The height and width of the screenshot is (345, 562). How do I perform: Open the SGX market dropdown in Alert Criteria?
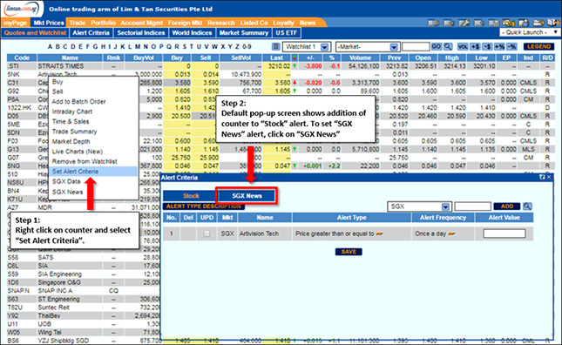(x=419, y=206)
